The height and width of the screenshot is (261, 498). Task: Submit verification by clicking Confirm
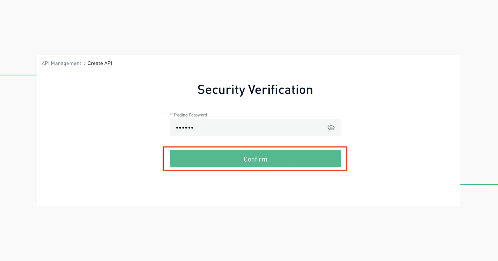tap(255, 159)
